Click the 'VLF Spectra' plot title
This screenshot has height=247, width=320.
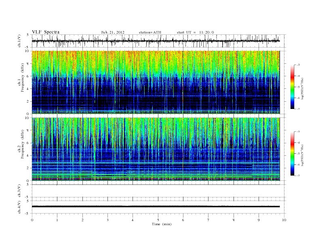point(46,32)
